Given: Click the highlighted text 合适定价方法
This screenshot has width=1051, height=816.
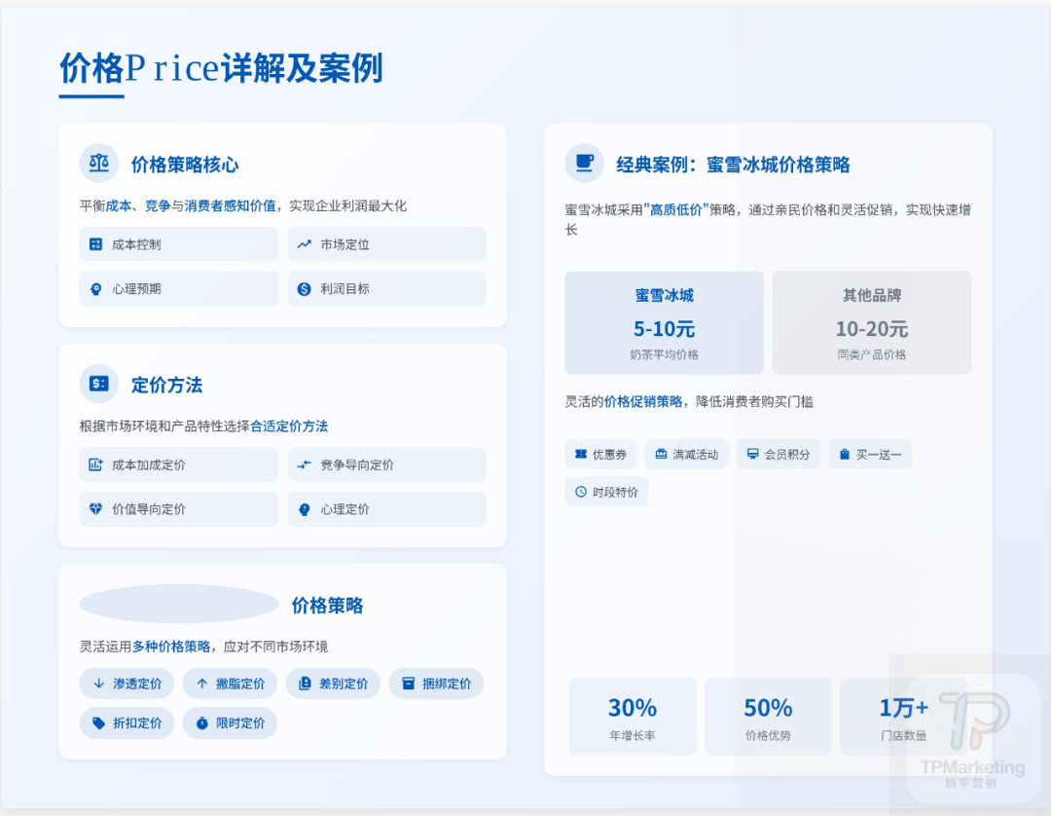Looking at the screenshot, I should (x=289, y=427).
